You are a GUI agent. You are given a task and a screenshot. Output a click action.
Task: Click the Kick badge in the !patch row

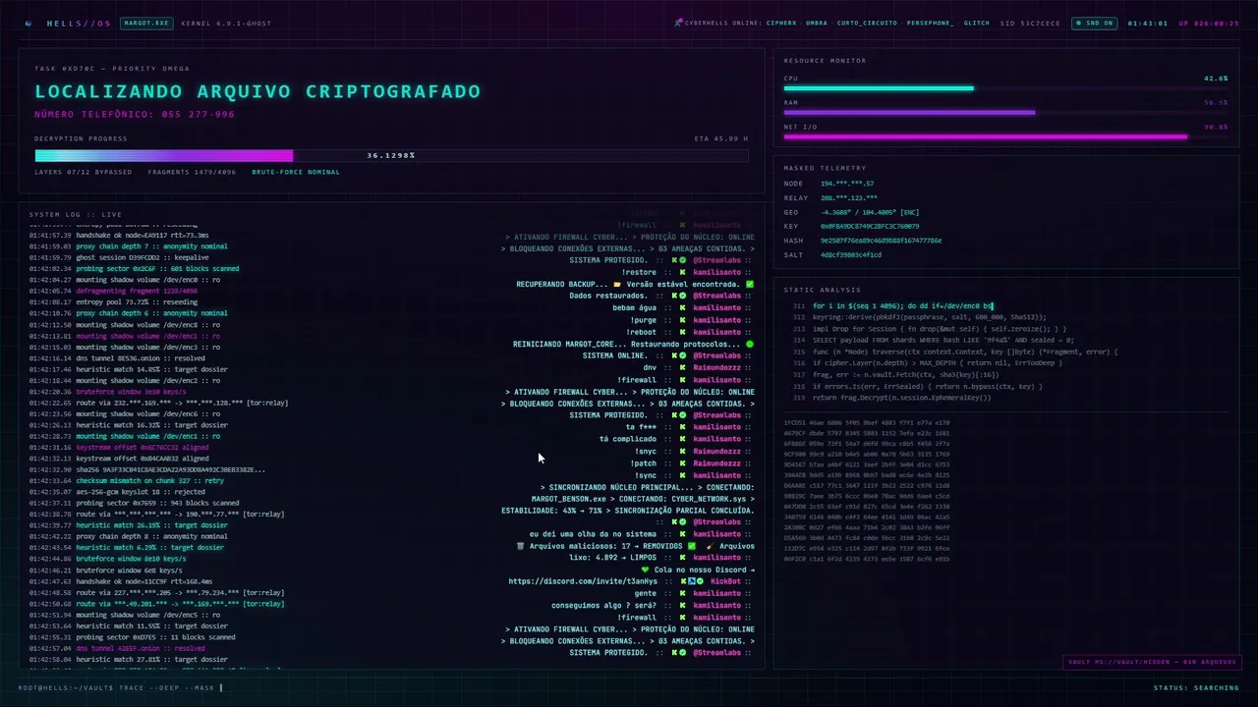(682, 463)
